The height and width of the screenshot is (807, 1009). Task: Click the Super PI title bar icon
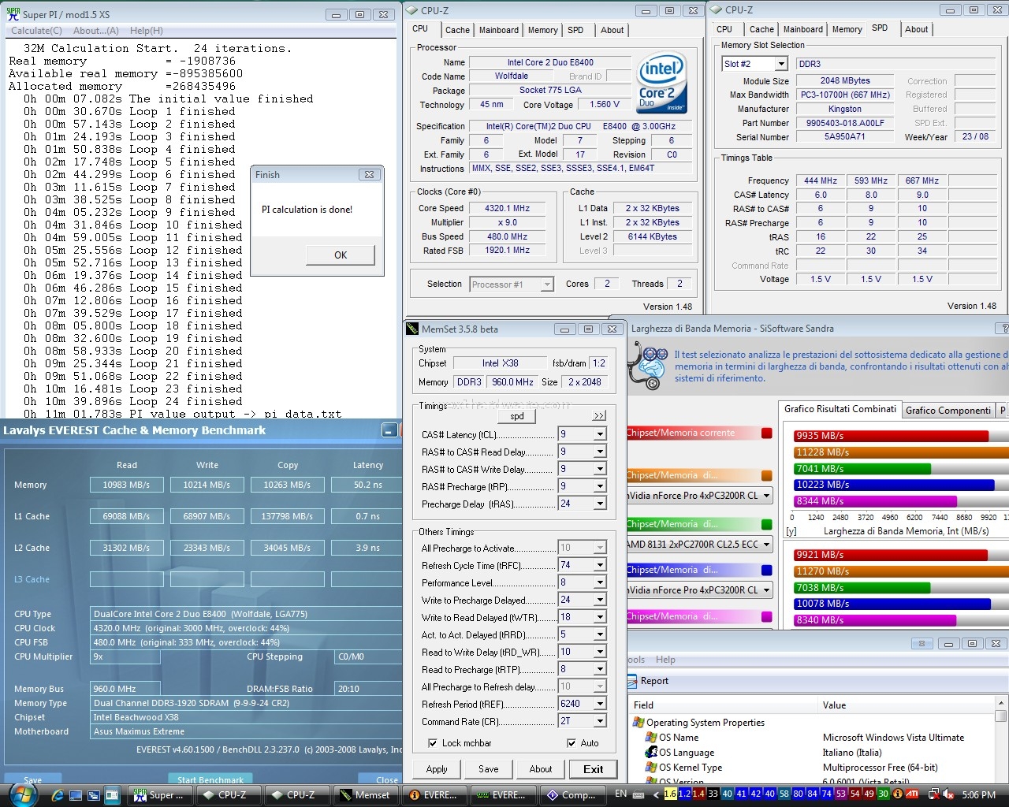point(13,13)
